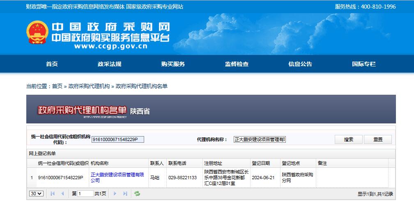414x212 pixels.
Task: Open 国际专栏 navigation item
Action: click(363, 64)
